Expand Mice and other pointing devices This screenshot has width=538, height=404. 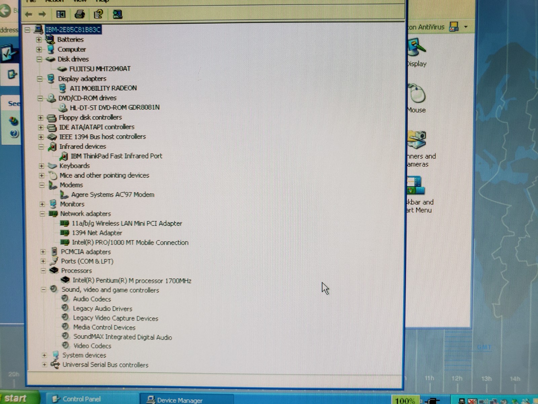click(41, 175)
